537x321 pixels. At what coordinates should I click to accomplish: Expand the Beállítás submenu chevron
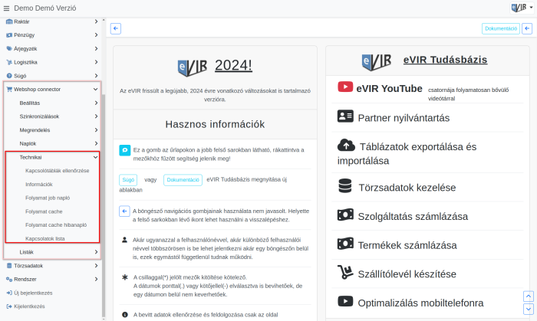click(x=96, y=103)
